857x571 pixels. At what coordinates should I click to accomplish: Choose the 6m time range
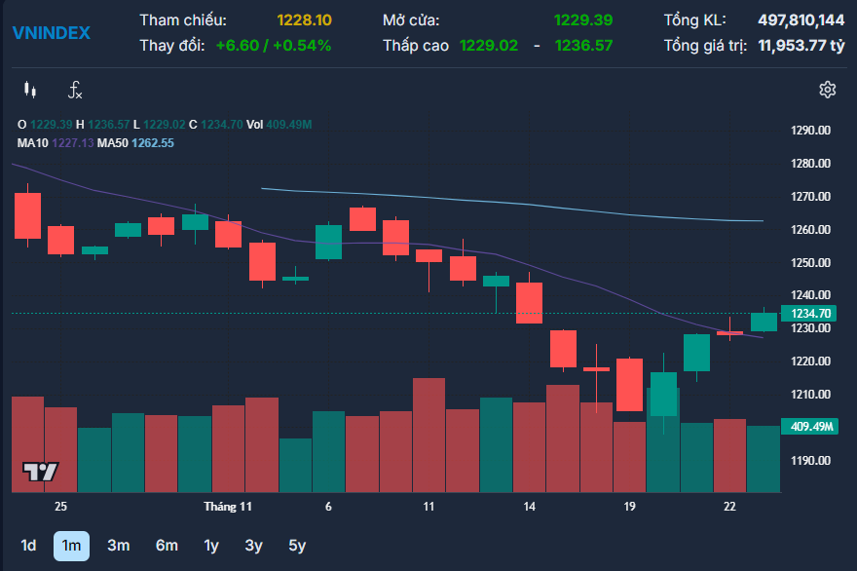click(x=167, y=546)
